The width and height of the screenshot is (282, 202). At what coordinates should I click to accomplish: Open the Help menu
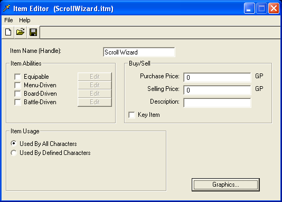[x=25, y=20]
